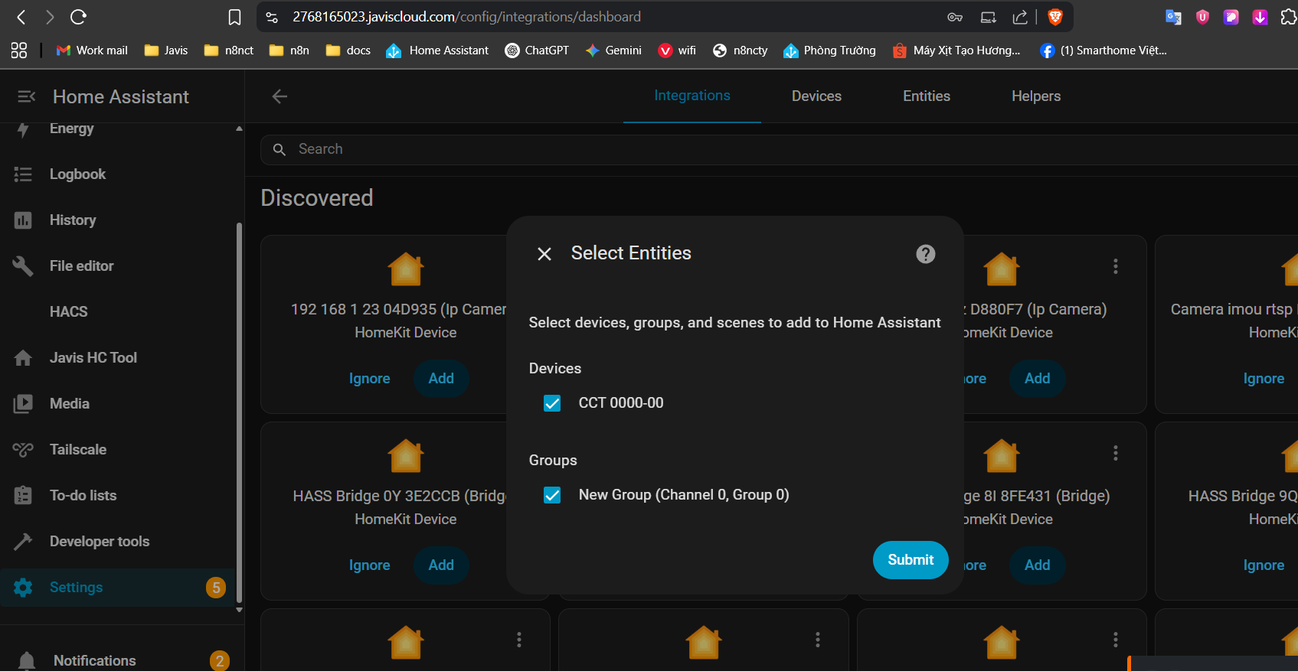The image size is (1298, 671).
Task: Open three-dot menu on HASS Bridge 8I card
Action: point(1115,453)
